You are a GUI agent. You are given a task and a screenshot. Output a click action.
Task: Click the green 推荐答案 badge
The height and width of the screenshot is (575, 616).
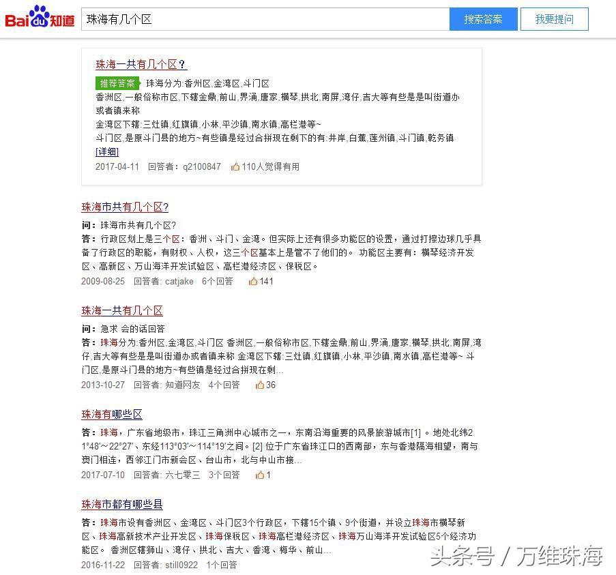point(117,83)
